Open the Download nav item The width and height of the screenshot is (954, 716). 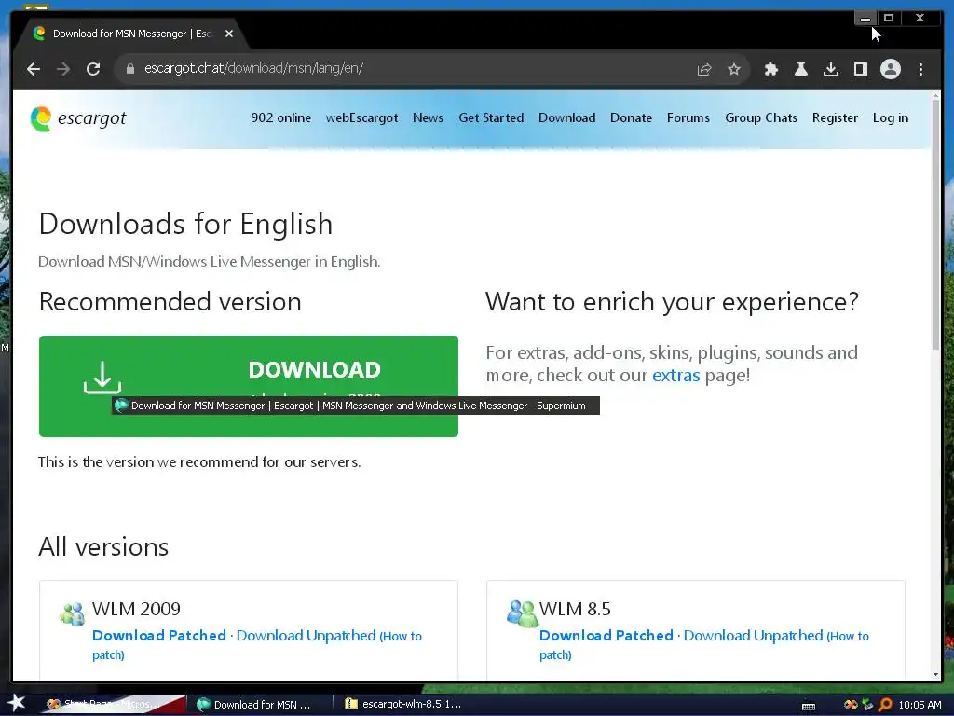tap(566, 117)
